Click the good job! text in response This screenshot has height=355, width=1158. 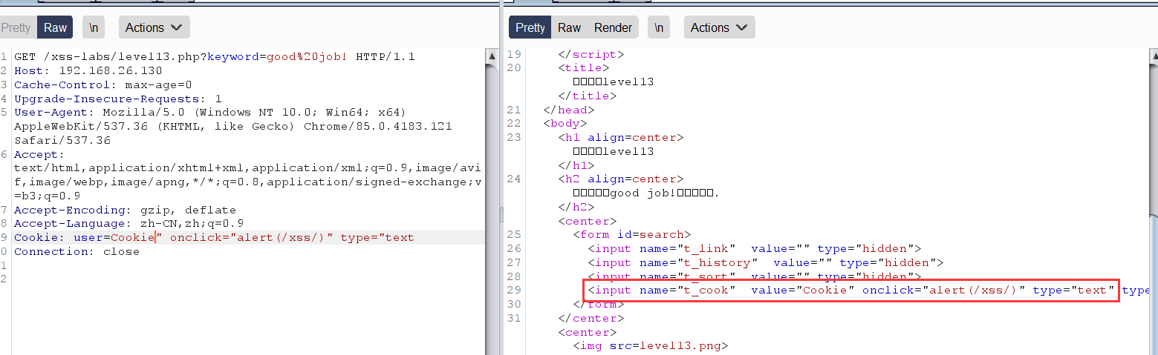(x=643, y=193)
